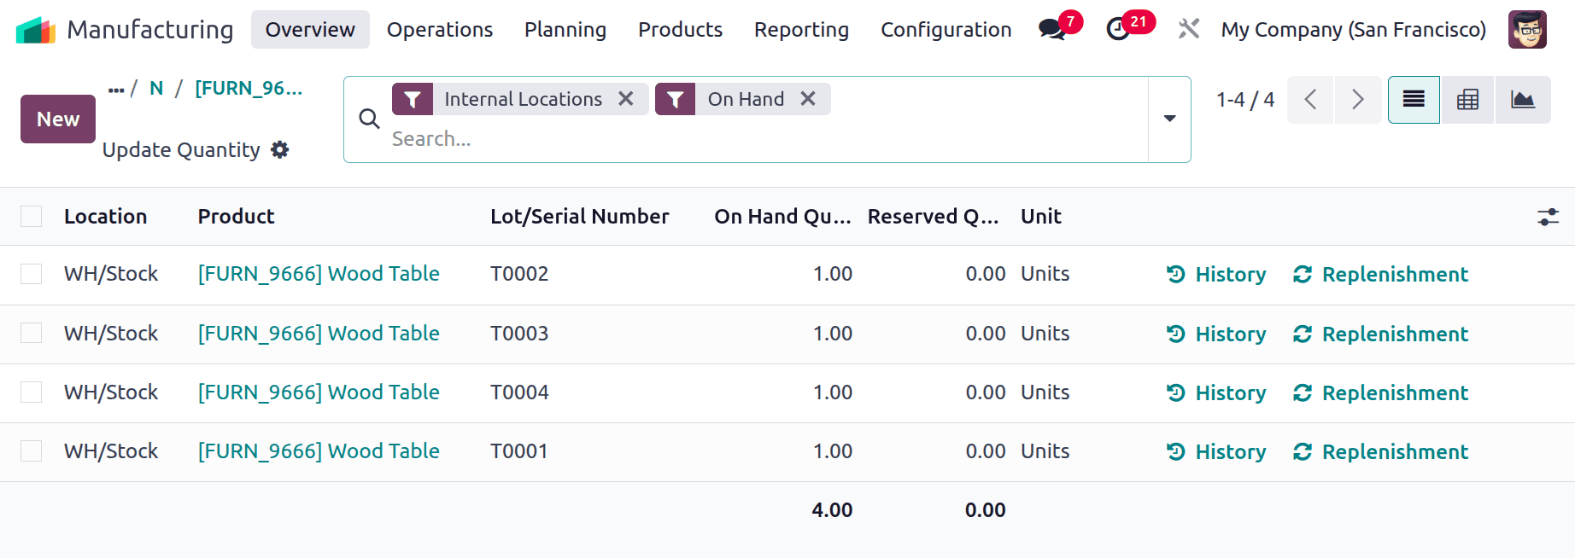Image resolution: width=1575 pixels, height=558 pixels.
Task: Open Wood Table product link in T0002 row
Action: (319, 274)
